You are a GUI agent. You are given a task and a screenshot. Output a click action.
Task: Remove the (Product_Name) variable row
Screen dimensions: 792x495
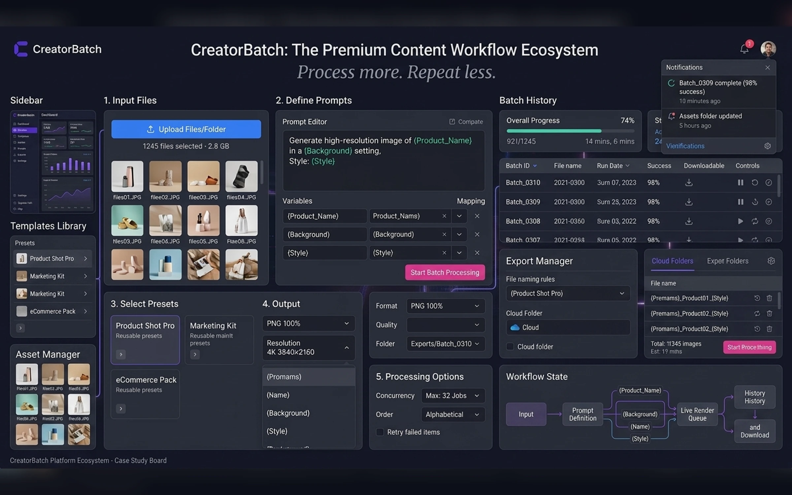[477, 216]
